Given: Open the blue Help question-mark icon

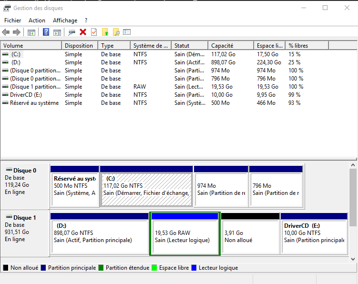Looking at the screenshot, I should [46, 32].
